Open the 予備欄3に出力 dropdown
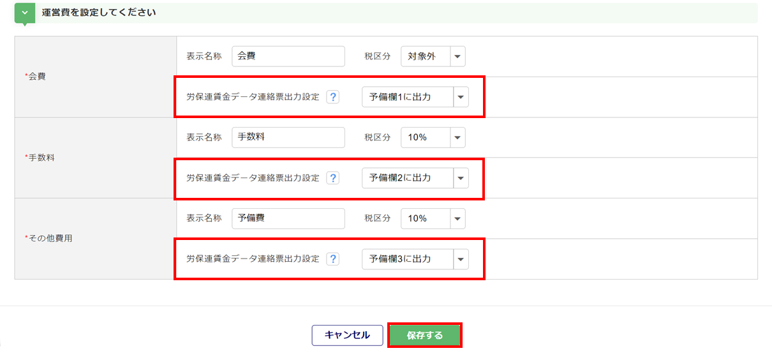 coord(415,259)
